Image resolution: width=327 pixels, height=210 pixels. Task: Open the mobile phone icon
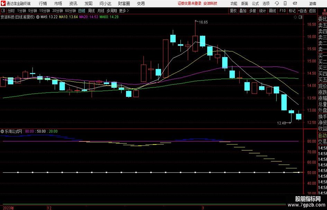pos(285,3)
